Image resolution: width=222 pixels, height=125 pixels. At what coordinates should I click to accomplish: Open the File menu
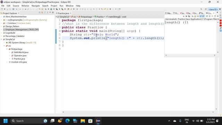3,6
